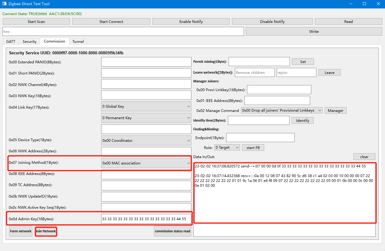The width and height of the screenshot is (385, 251).
Task: Switch to the Security tab
Action: pyautogui.click(x=30, y=41)
